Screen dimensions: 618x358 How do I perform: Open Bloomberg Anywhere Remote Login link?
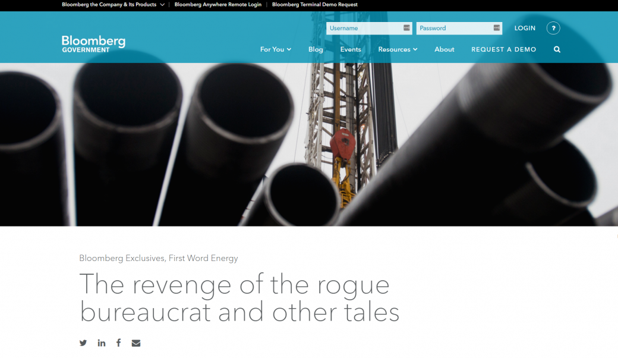217,5
